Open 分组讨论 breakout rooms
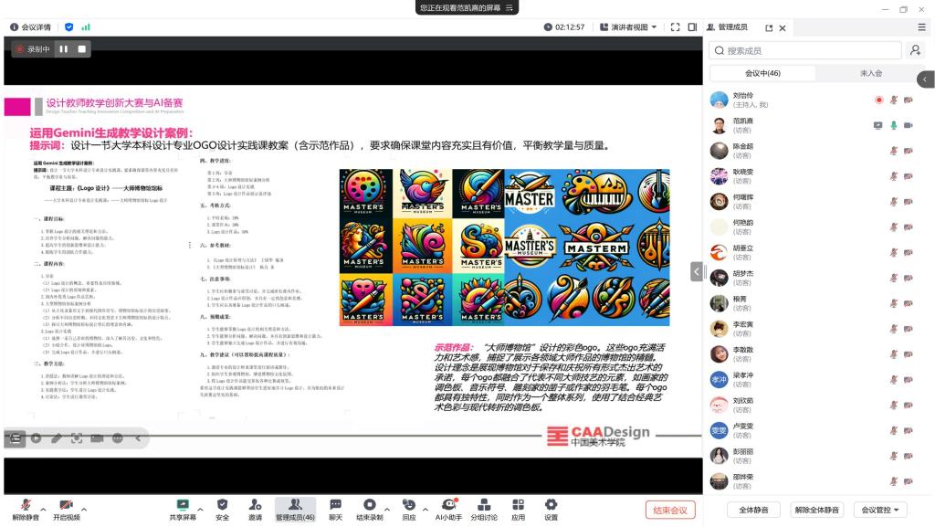This screenshot has height=527, width=935. pyautogui.click(x=484, y=508)
